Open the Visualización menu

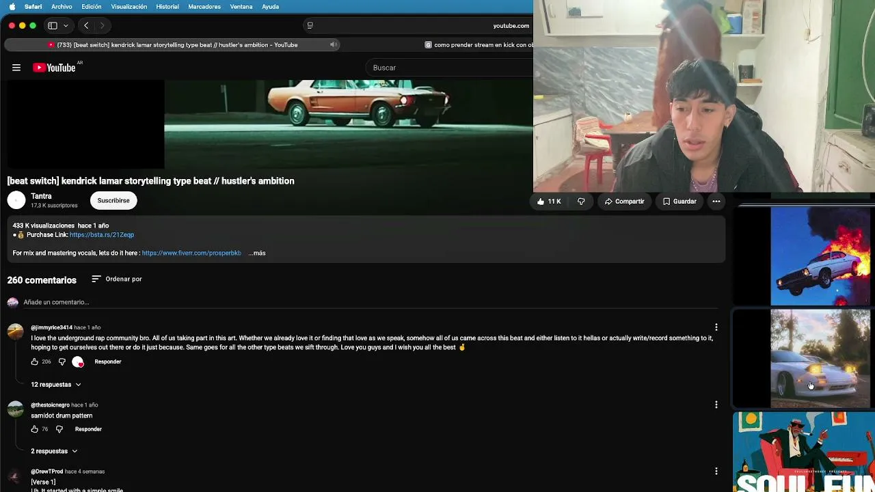pyautogui.click(x=129, y=6)
